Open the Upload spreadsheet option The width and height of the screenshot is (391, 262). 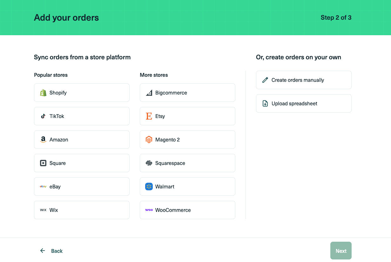[304, 103]
